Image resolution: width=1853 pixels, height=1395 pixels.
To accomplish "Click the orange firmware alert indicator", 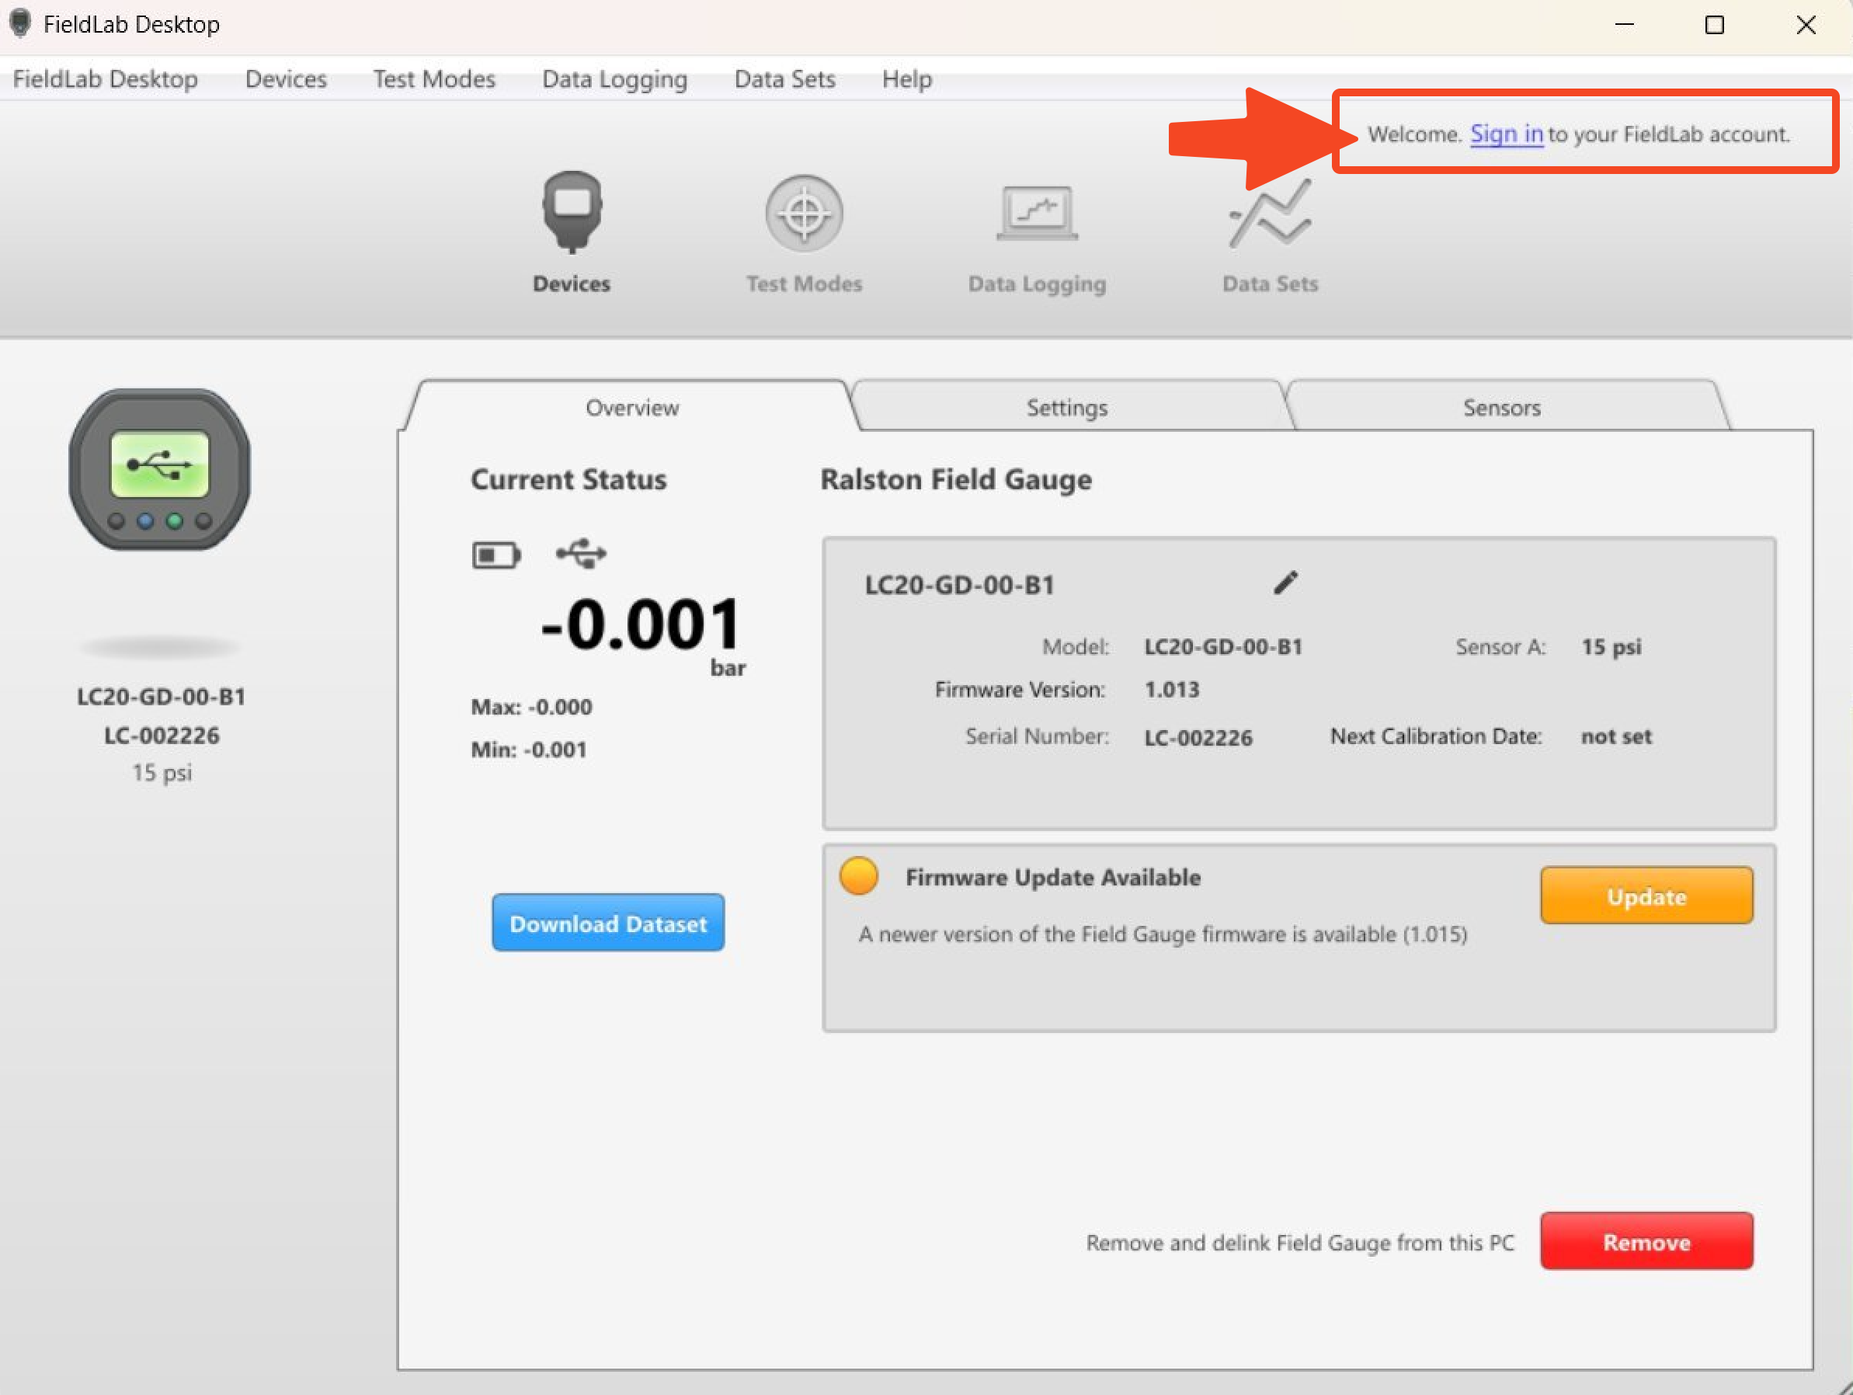I will [859, 876].
